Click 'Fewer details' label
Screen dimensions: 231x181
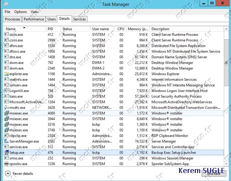click(23, 173)
